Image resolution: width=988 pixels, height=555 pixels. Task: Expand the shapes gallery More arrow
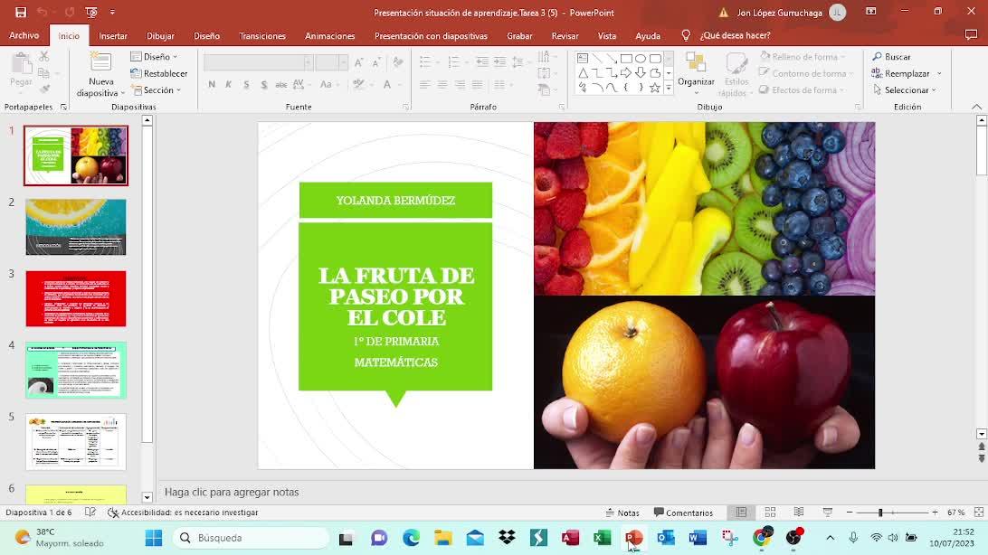click(x=669, y=88)
